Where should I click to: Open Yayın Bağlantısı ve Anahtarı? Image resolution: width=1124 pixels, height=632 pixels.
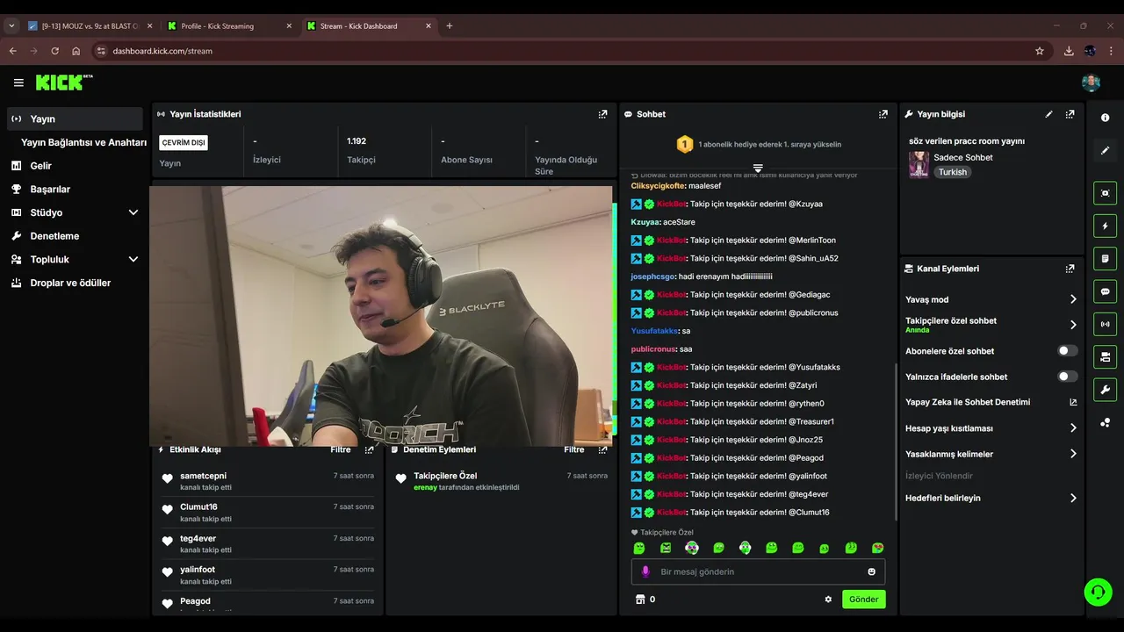tap(83, 142)
